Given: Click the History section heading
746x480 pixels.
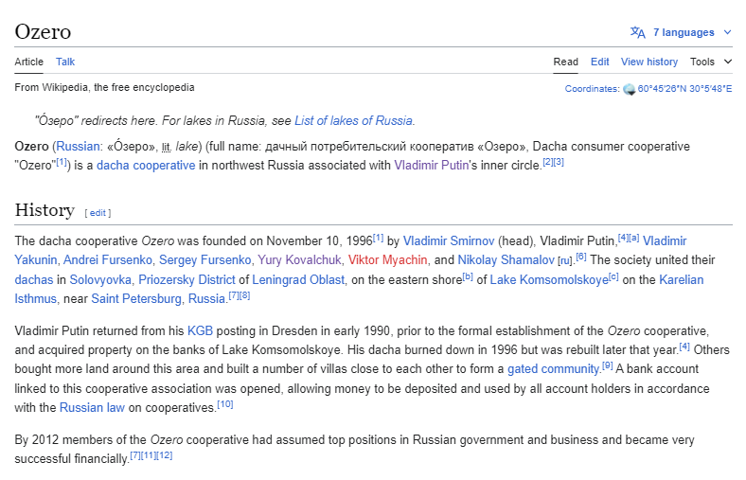Looking at the screenshot, I should (44, 210).
